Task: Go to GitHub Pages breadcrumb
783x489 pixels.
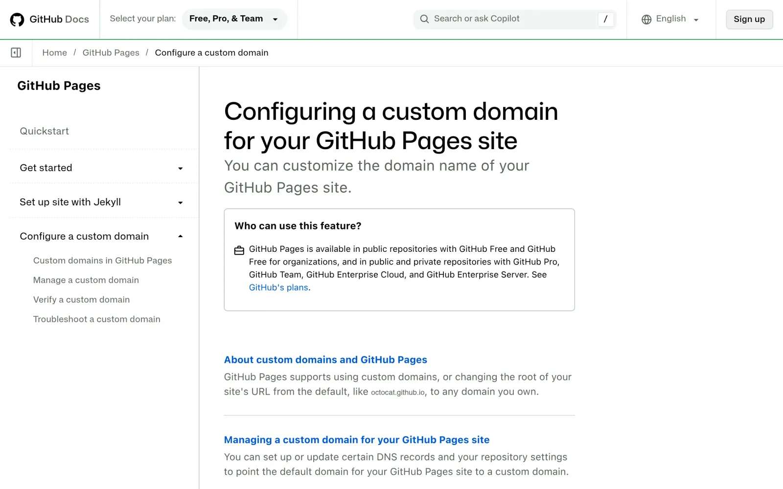Action: (111, 53)
